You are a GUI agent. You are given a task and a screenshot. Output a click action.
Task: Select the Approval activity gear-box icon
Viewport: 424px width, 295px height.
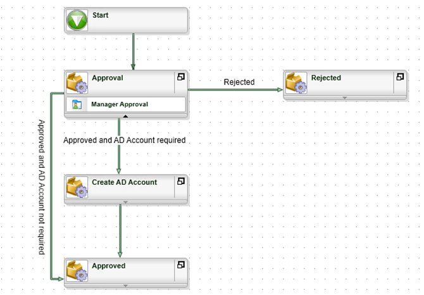click(77, 83)
